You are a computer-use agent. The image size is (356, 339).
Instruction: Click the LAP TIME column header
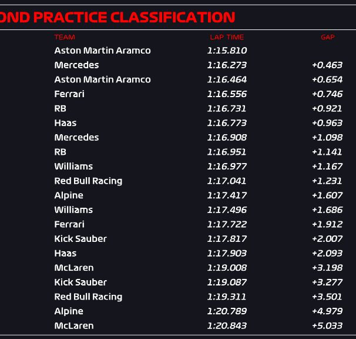coord(227,37)
